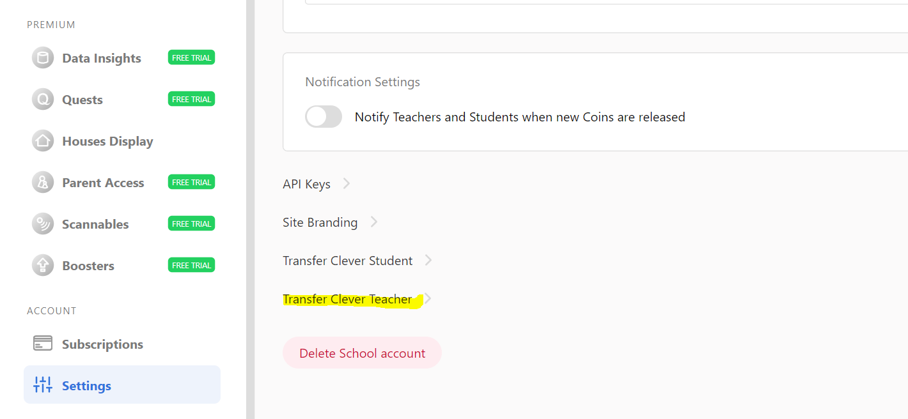Click the FREE TRIAL badge next to Quests
Image resolution: width=908 pixels, height=419 pixels.
[x=192, y=99]
